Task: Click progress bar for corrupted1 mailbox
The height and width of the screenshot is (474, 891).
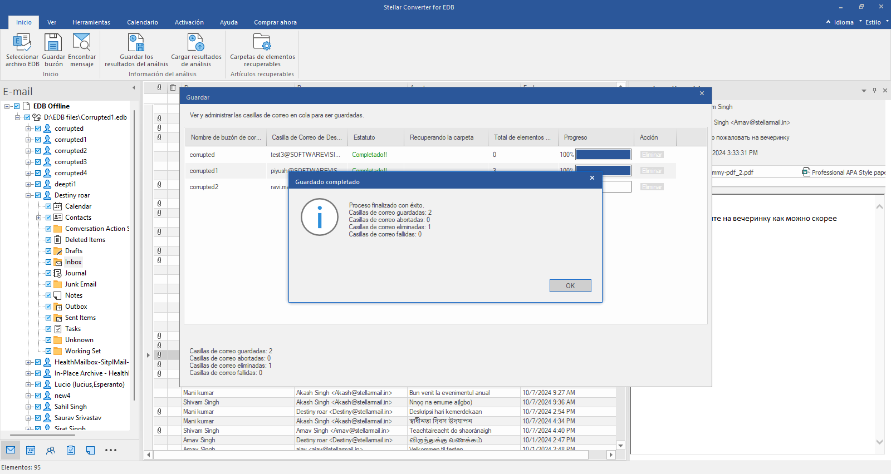Action: point(603,170)
